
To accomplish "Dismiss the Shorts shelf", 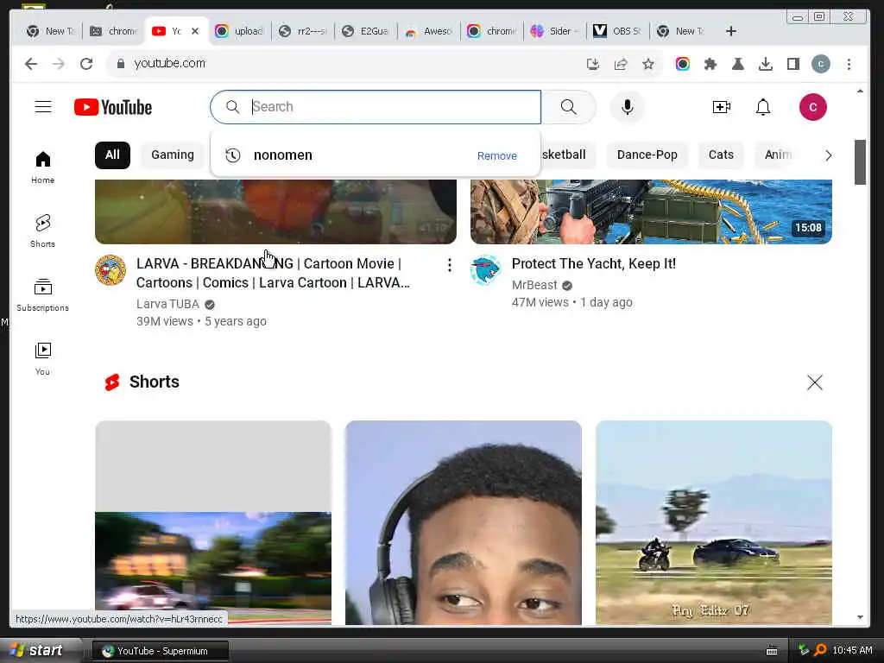I will [x=814, y=382].
